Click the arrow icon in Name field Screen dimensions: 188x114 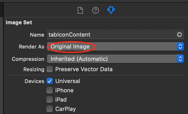179,35
